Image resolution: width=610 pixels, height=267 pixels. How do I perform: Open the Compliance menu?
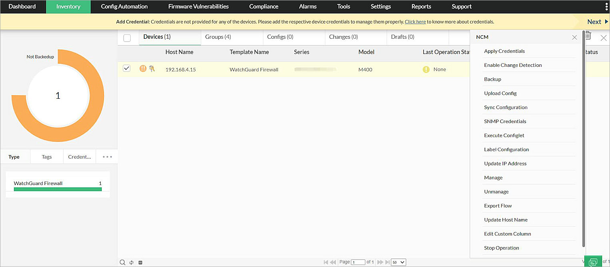click(x=263, y=6)
